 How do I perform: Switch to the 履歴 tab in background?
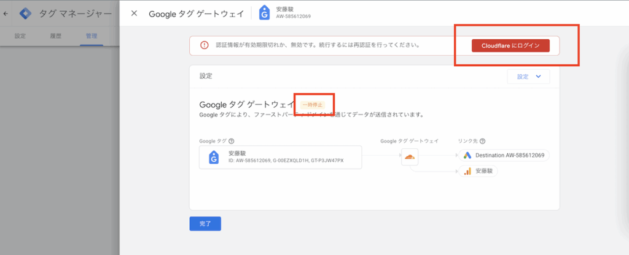coord(56,36)
